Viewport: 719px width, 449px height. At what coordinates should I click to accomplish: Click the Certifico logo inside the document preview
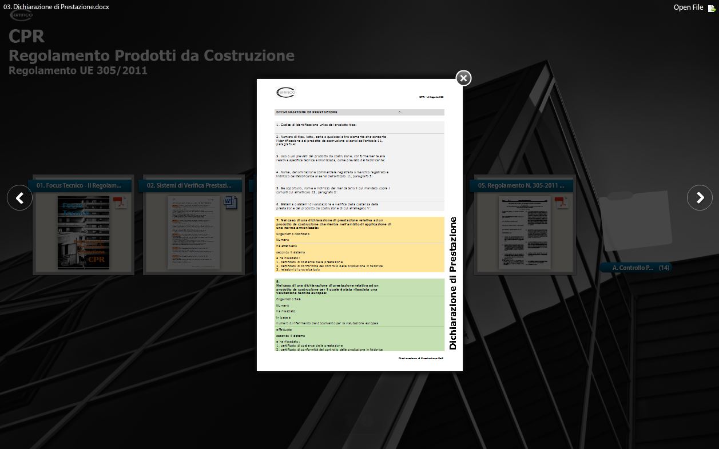pyautogui.click(x=285, y=92)
